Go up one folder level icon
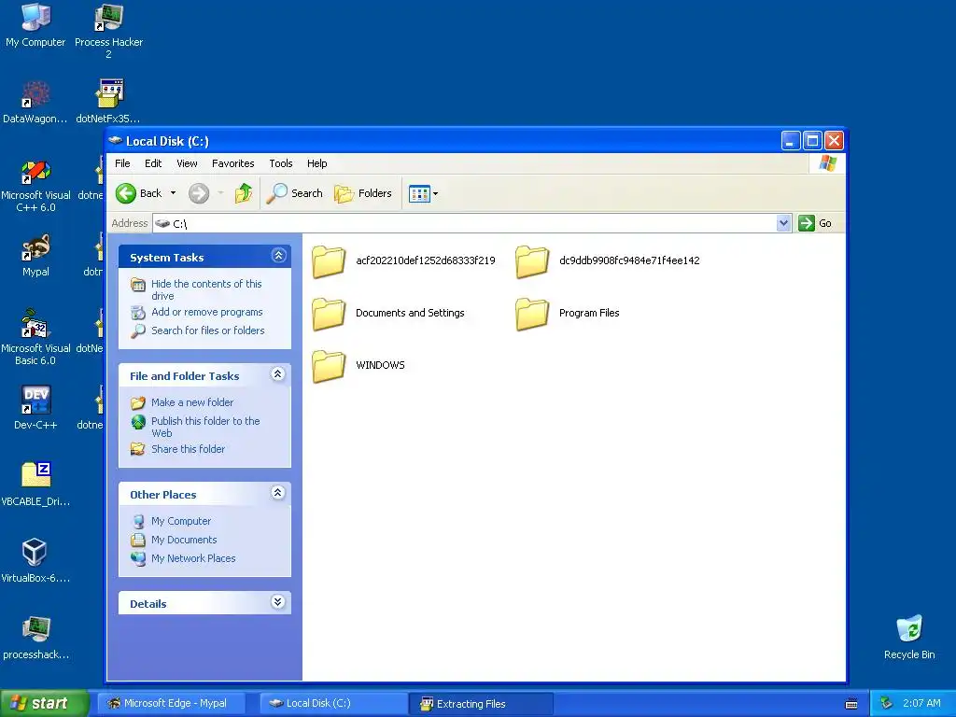956x717 pixels. pyautogui.click(x=244, y=193)
